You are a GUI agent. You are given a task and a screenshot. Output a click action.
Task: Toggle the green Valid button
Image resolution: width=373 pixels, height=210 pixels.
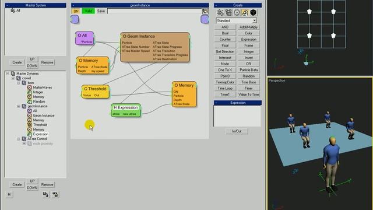pyautogui.click(x=88, y=11)
